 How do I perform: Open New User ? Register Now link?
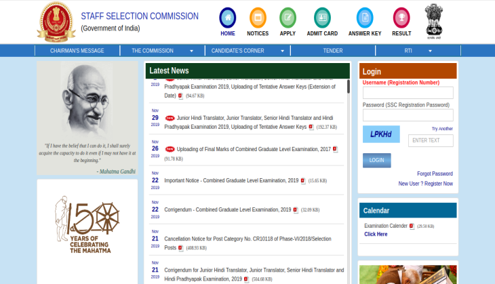(x=426, y=184)
